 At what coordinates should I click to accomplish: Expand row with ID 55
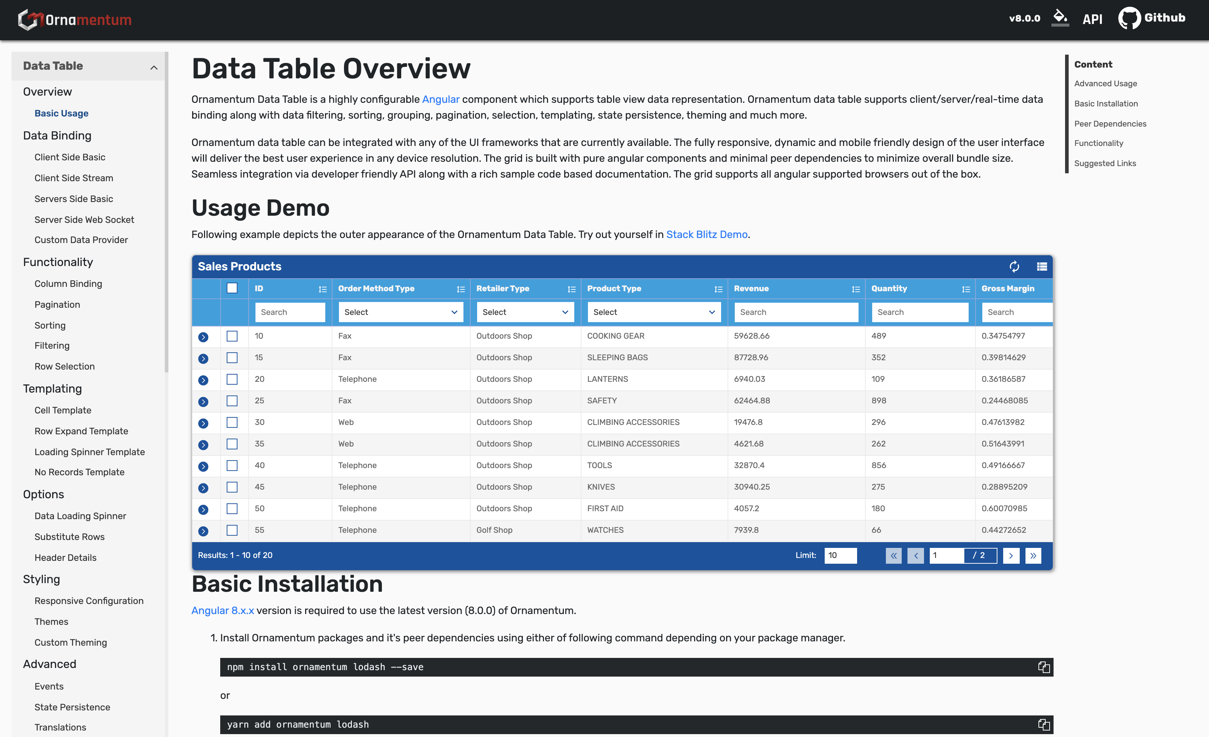point(203,531)
